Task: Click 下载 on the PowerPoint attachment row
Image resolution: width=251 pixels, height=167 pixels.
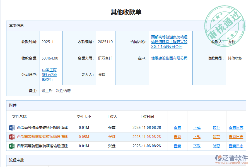Action: tap(197, 137)
